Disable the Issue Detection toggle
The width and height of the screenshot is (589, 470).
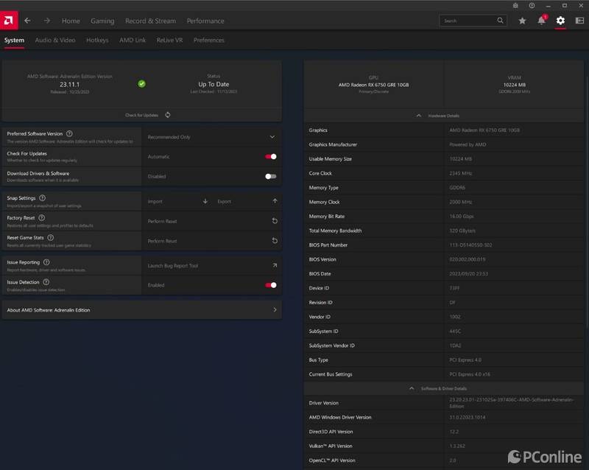coord(270,285)
